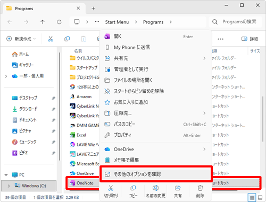Close the Programs tab
The height and width of the screenshot is (202, 266).
point(78,8)
